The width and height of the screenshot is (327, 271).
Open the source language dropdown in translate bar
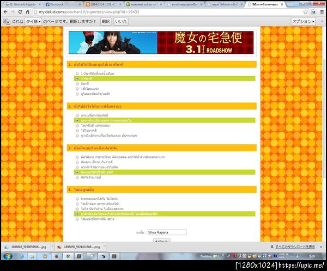[x=33, y=21]
